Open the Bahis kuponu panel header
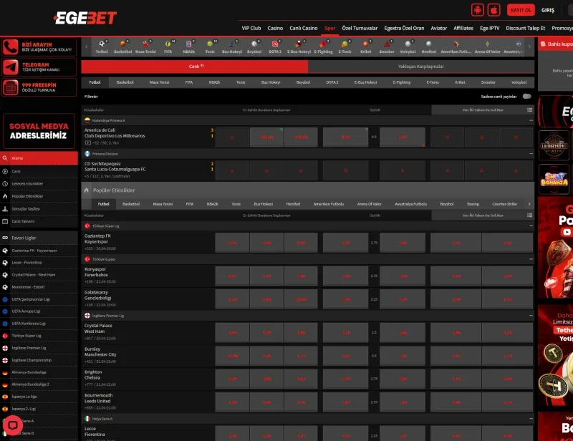This screenshot has width=573, height=441. click(x=557, y=44)
